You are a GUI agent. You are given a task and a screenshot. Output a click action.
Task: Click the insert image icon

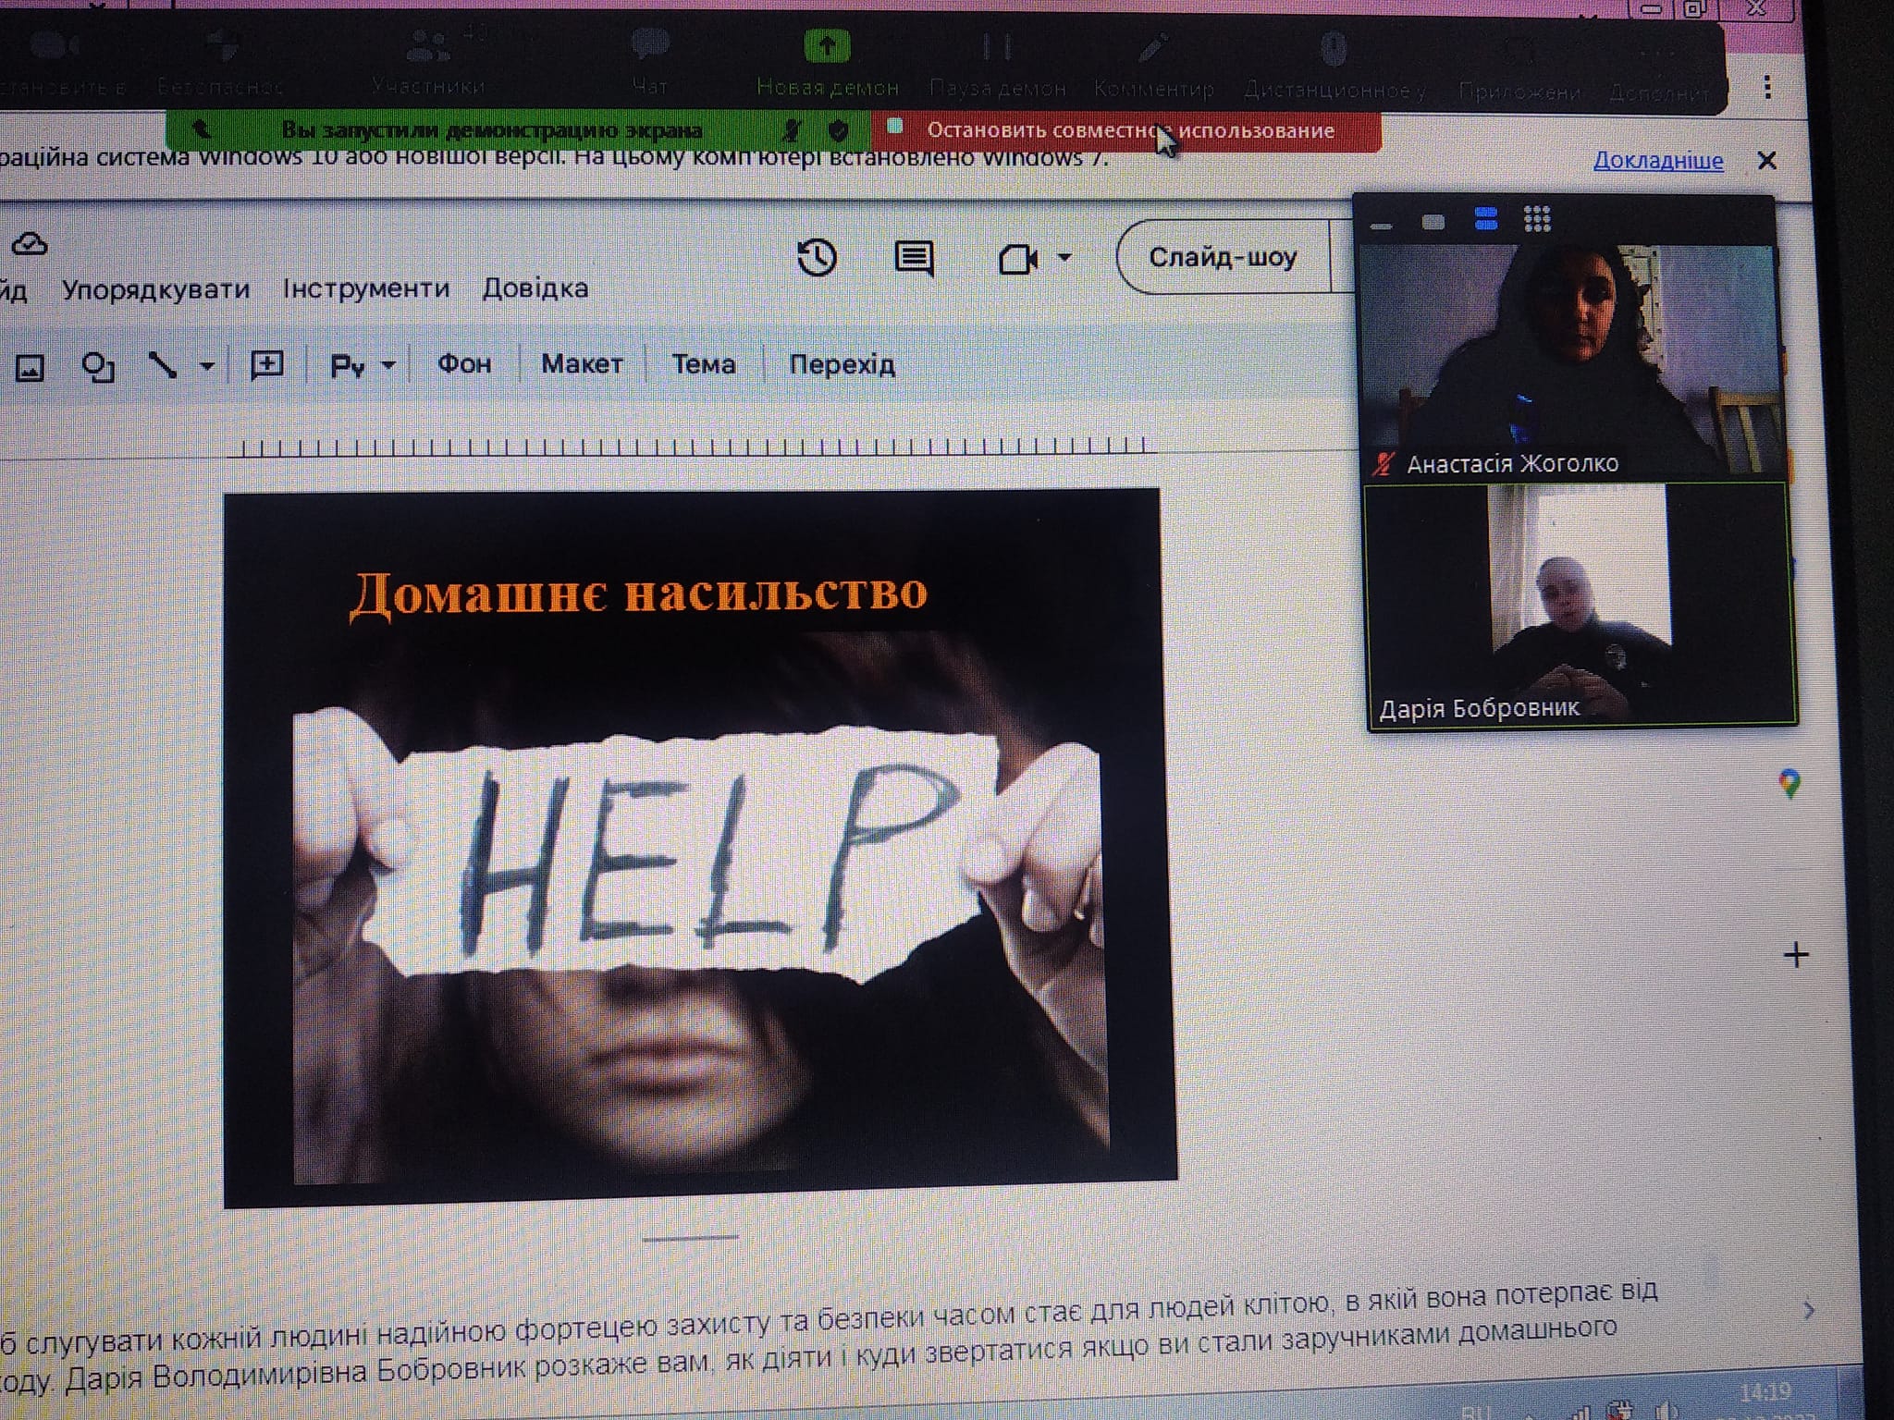30,368
